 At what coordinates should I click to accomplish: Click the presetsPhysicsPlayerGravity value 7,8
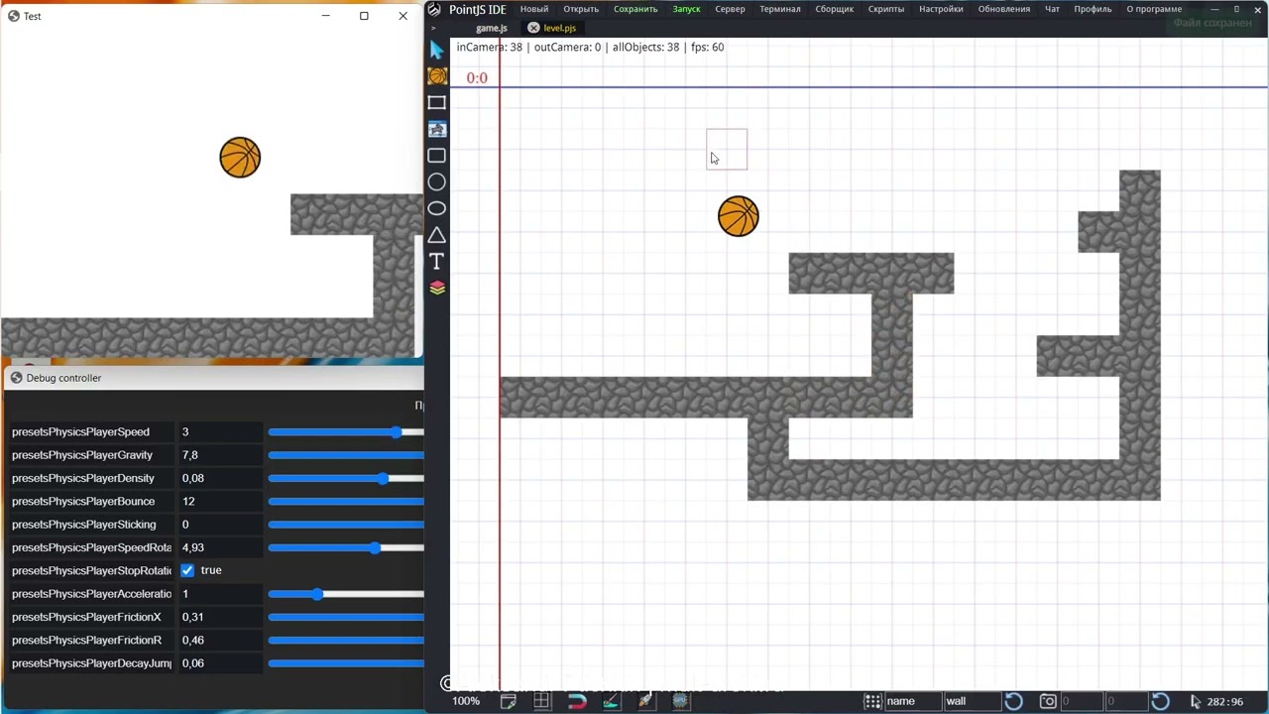(220, 455)
